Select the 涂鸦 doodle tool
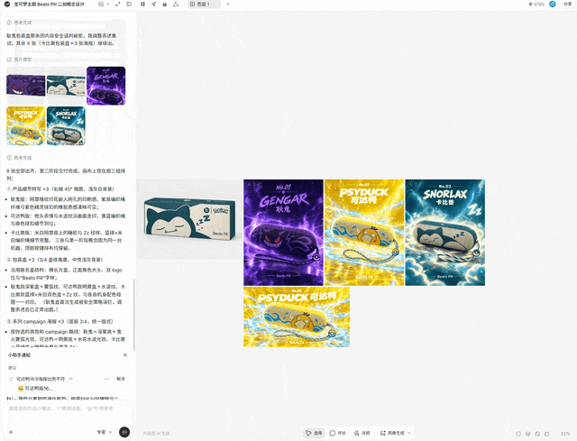Viewport: 577px width, 441px height. 362,433
